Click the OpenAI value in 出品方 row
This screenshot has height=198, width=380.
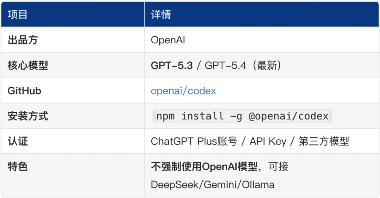(168, 40)
